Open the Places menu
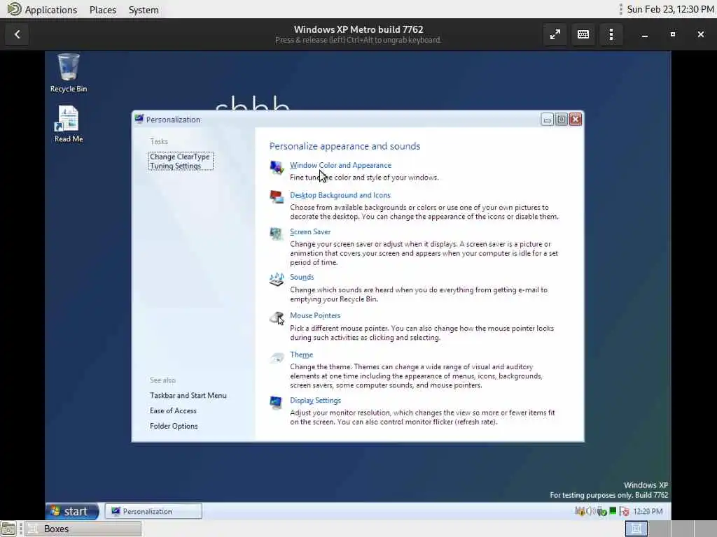 (x=103, y=10)
